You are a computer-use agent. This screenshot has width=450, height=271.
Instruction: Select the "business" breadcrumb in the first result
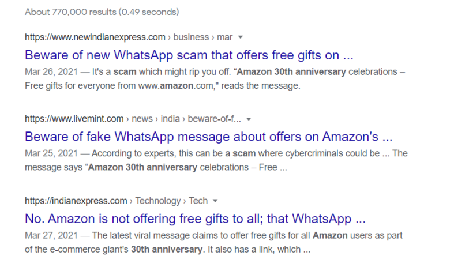pos(191,37)
